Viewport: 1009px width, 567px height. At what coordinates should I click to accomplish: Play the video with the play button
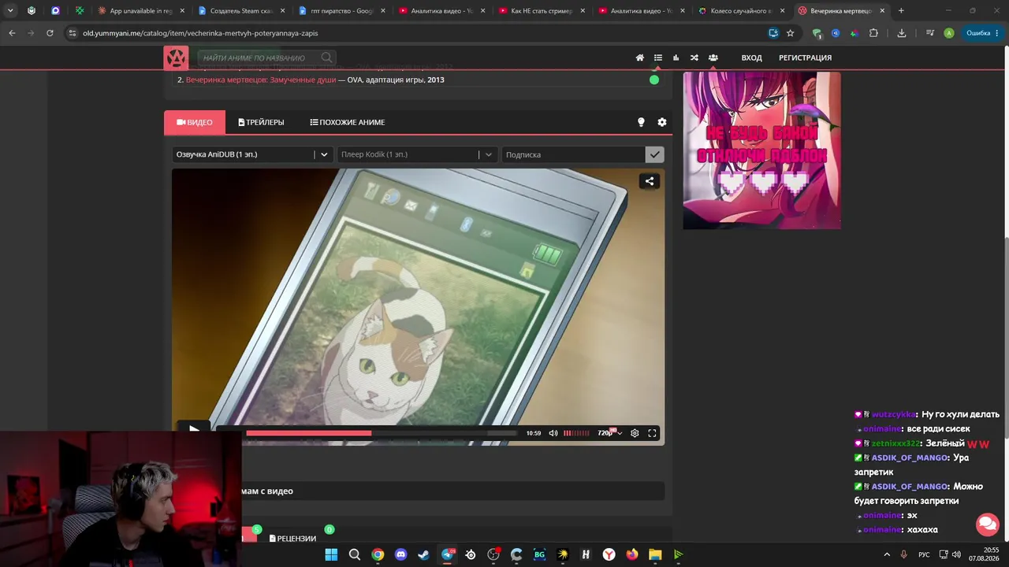pos(194,429)
